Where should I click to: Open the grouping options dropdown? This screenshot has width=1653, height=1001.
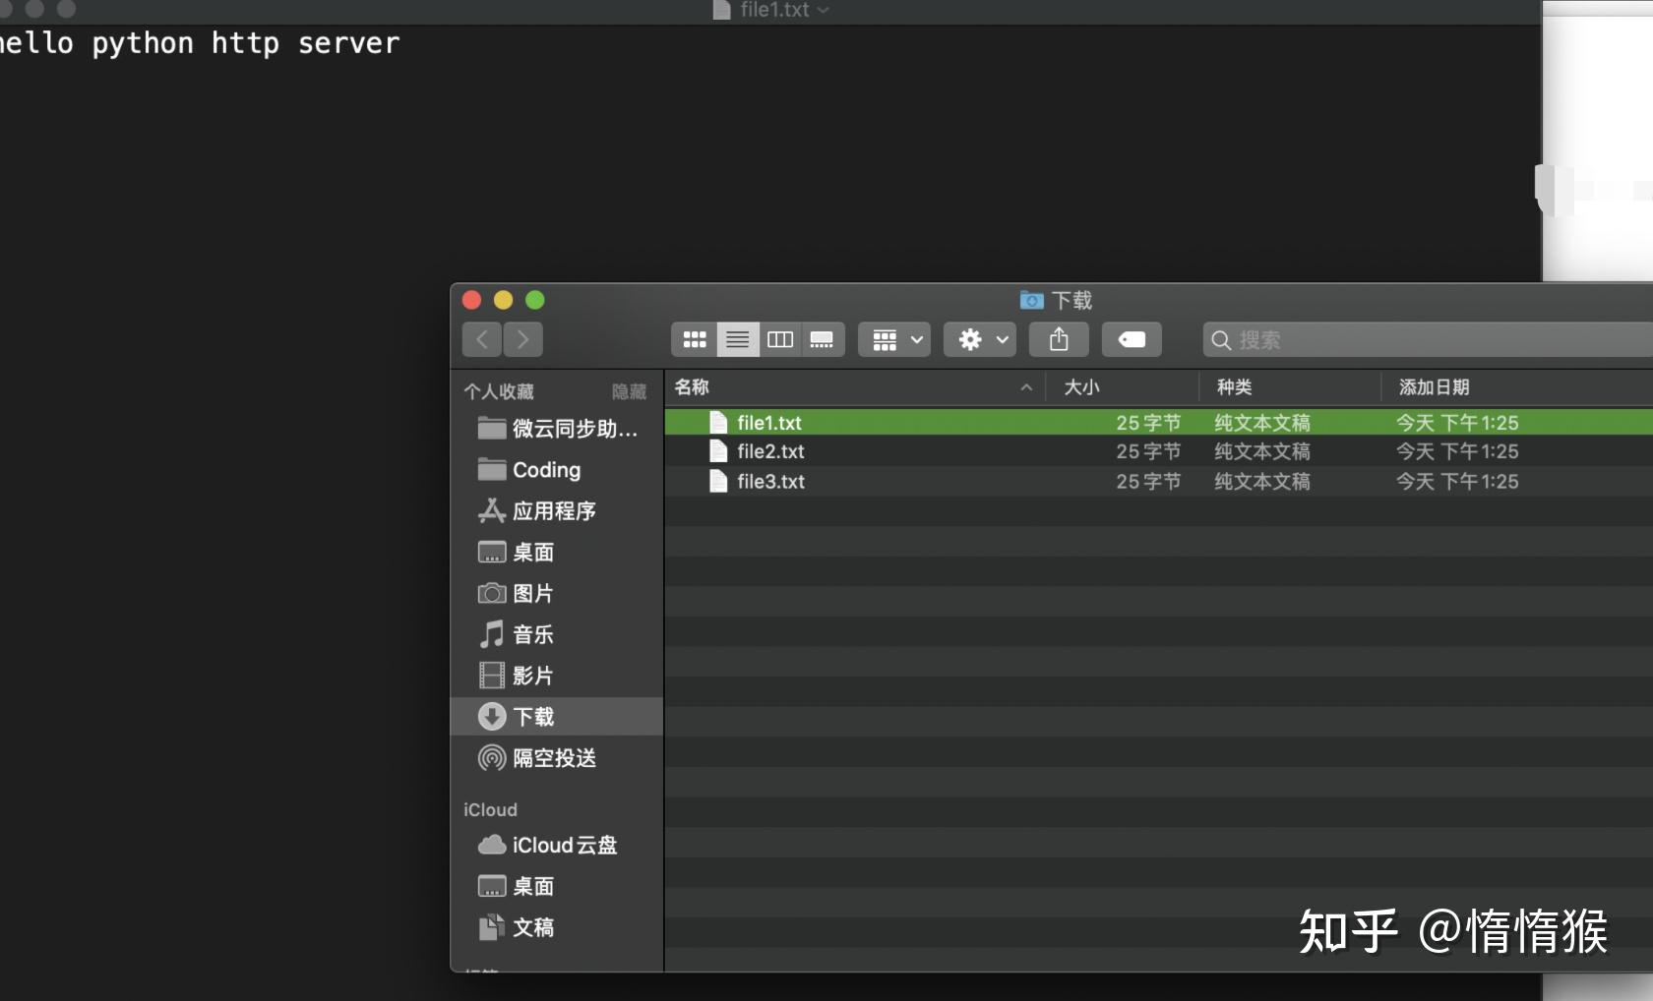[892, 339]
